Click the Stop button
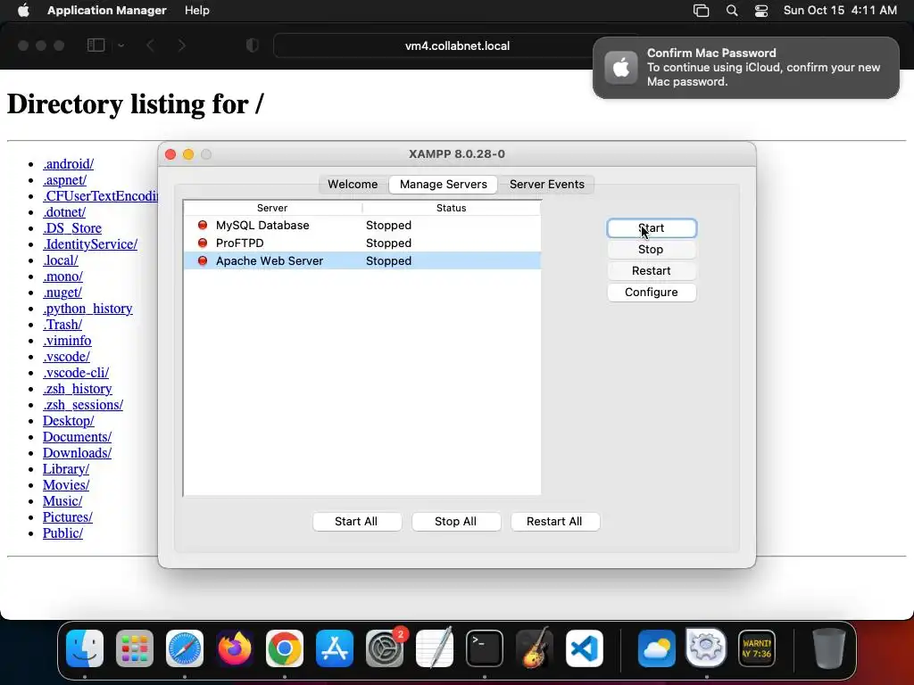 [651, 250]
